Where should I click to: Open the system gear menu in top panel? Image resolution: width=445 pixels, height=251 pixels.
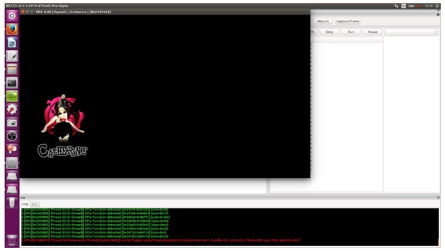click(437, 6)
